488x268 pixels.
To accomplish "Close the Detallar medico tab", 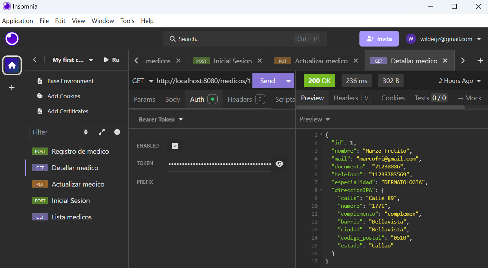I will point(445,61).
